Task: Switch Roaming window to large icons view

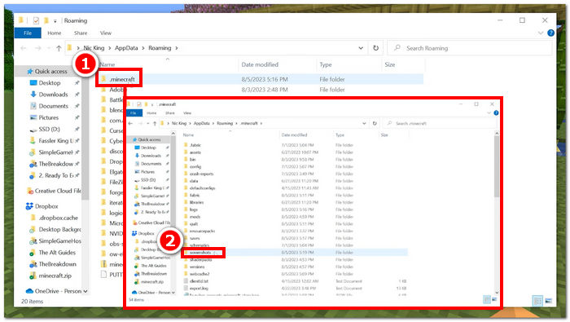Action: click(x=549, y=301)
